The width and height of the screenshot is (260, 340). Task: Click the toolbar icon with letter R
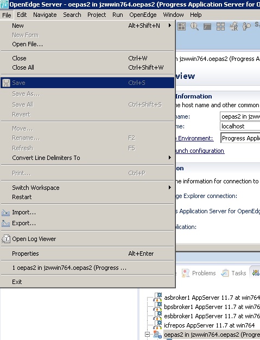click(233, 26)
